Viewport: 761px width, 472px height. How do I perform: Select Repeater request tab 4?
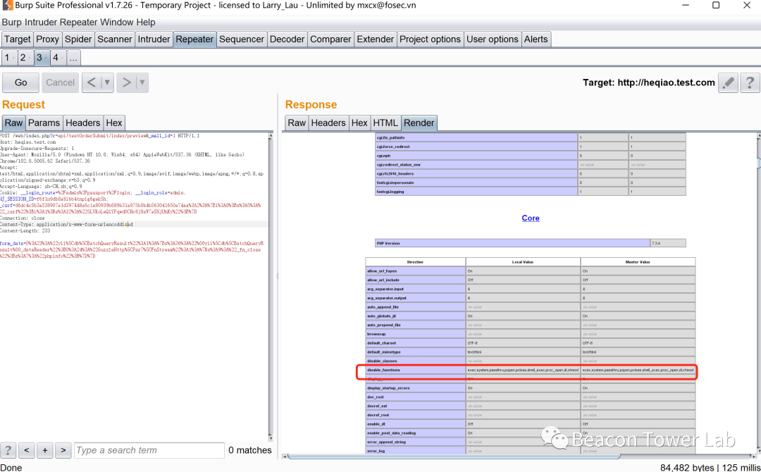[57, 58]
